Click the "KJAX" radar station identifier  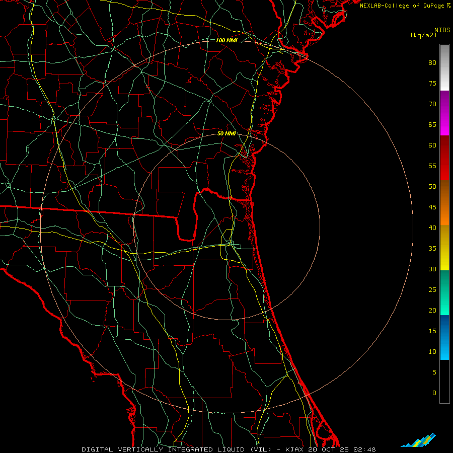pyautogui.click(x=295, y=449)
